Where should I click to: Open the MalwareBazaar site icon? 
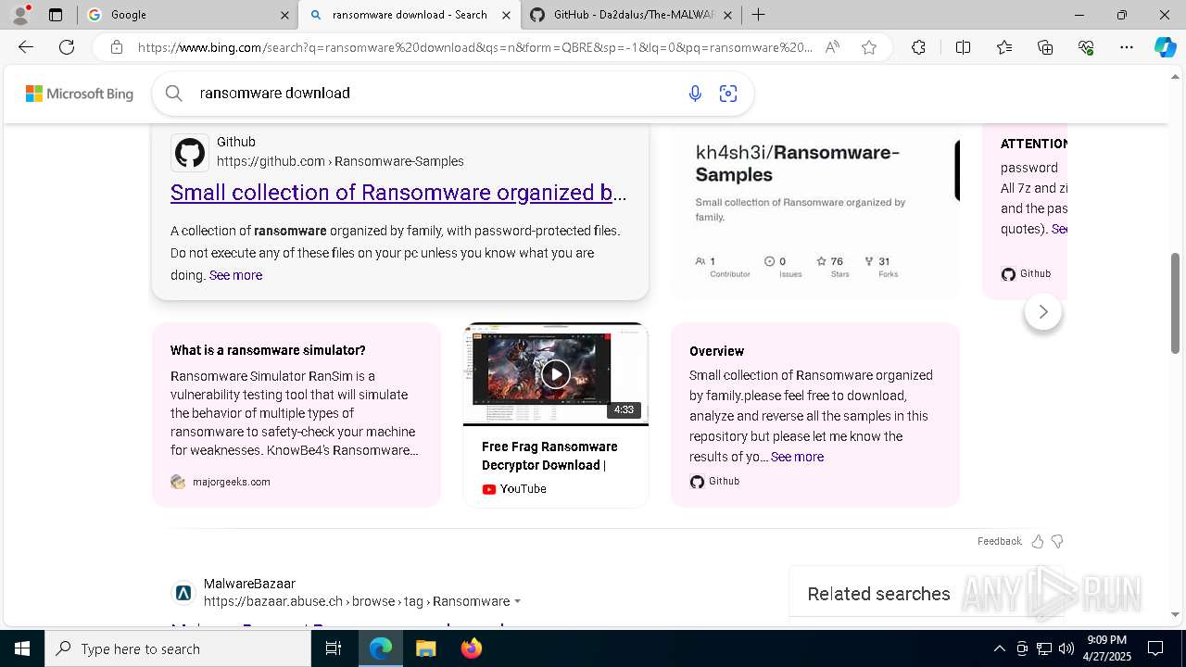pyautogui.click(x=183, y=593)
